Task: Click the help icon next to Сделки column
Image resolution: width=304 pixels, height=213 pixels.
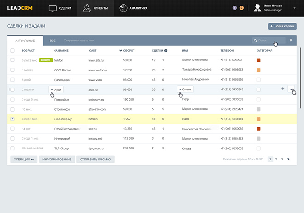Action: (x=165, y=51)
